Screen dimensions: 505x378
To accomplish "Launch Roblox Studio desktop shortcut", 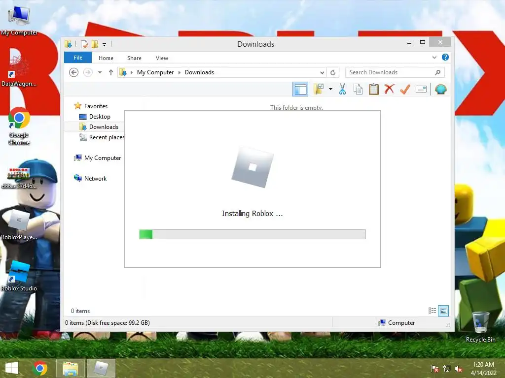I will [19, 276].
